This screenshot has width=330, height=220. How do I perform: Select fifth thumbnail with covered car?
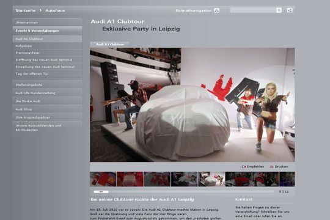coord(211,179)
